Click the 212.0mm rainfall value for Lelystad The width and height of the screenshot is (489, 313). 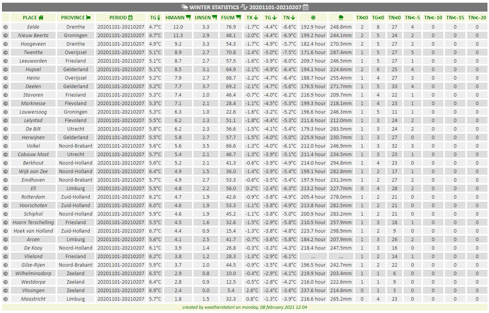[x=341, y=121]
